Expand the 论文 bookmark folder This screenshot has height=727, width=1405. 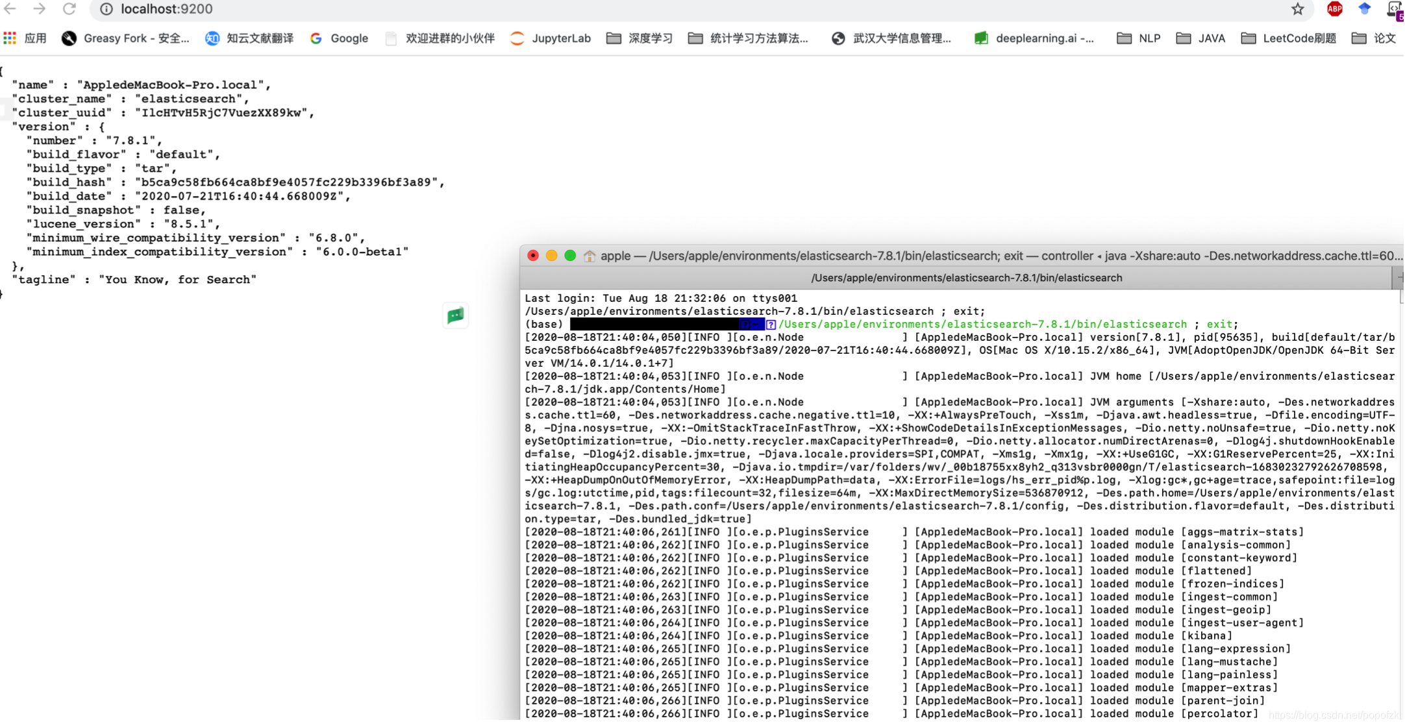coord(1374,38)
